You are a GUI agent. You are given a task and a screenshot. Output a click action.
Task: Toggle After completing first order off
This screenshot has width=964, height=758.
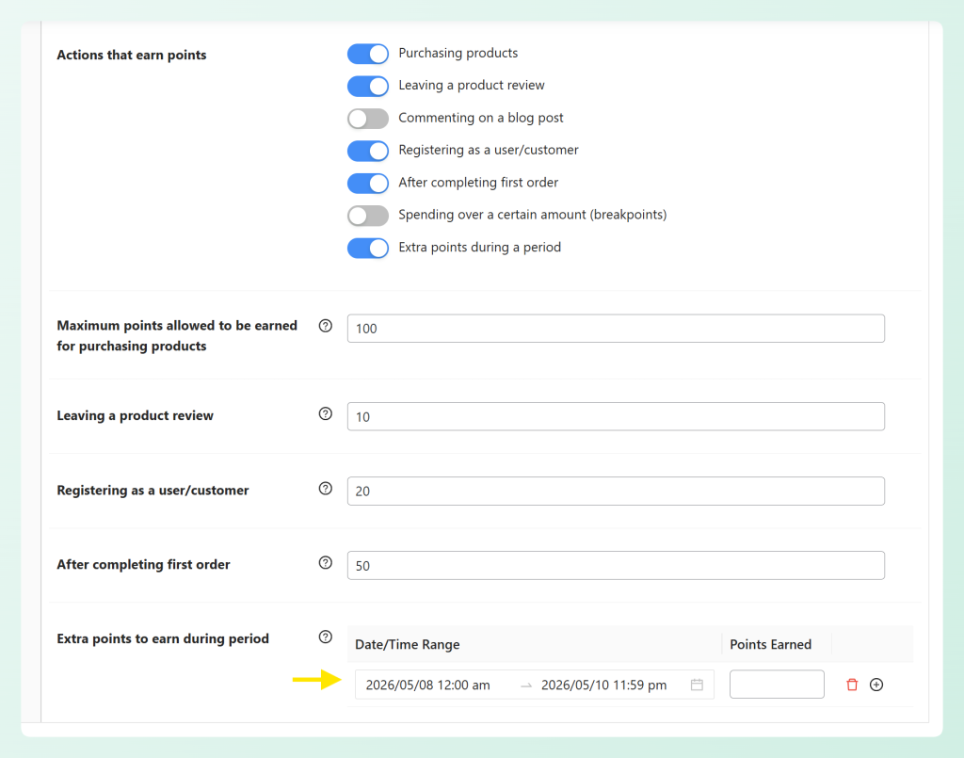[x=367, y=183]
